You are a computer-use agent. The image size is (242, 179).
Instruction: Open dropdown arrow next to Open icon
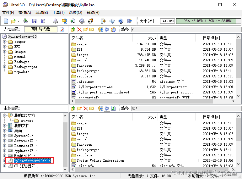coord(19,21)
